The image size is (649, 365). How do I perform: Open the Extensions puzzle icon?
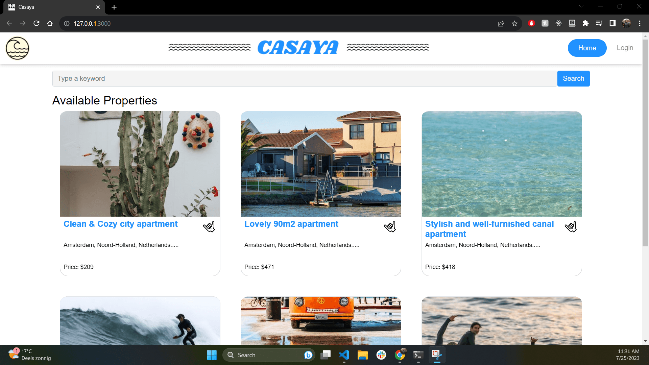[585, 23]
